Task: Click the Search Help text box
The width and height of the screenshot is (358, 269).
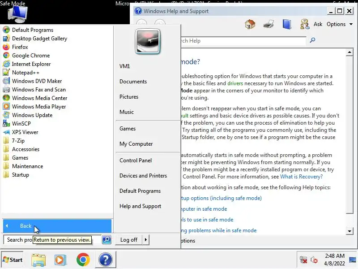Action: [x=243, y=41]
